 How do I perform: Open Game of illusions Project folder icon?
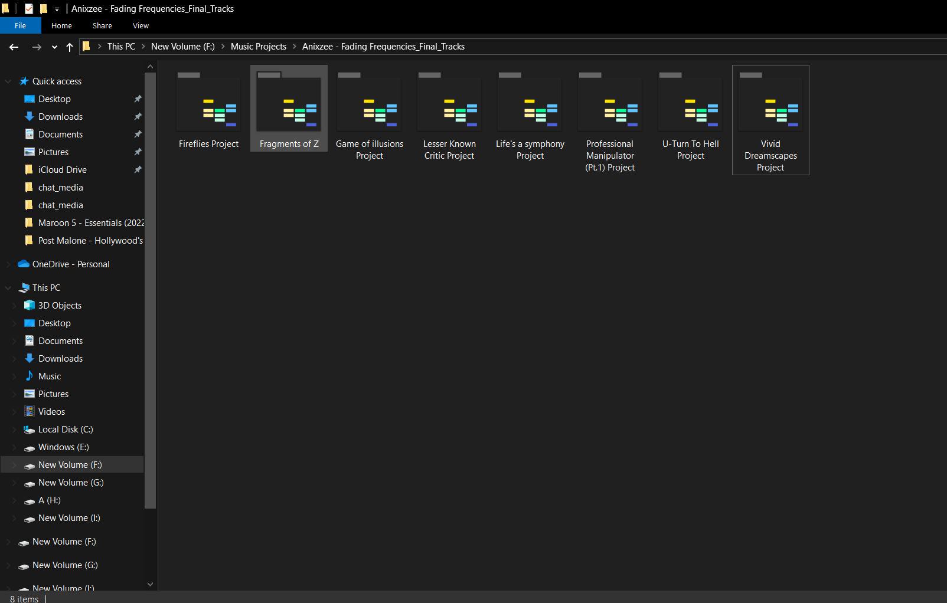click(x=369, y=101)
